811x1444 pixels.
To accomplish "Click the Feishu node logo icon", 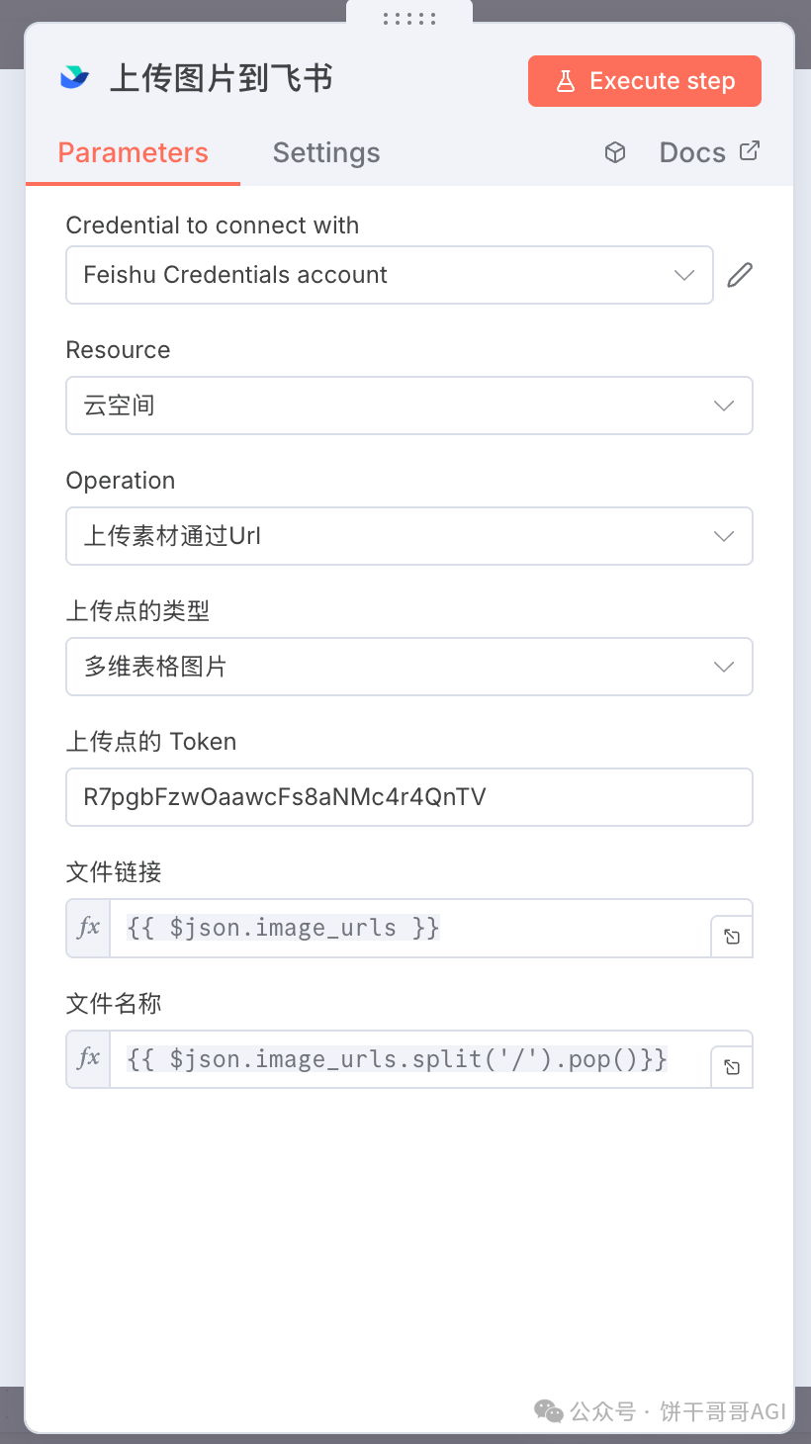I will (x=74, y=78).
